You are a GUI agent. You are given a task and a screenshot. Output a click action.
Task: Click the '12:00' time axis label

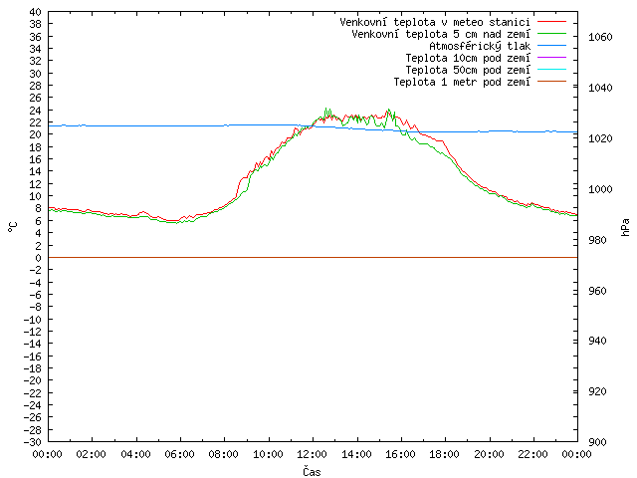coord(312,454)
